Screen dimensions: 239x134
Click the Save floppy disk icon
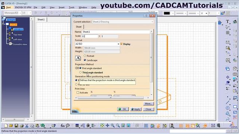point(16,125)
